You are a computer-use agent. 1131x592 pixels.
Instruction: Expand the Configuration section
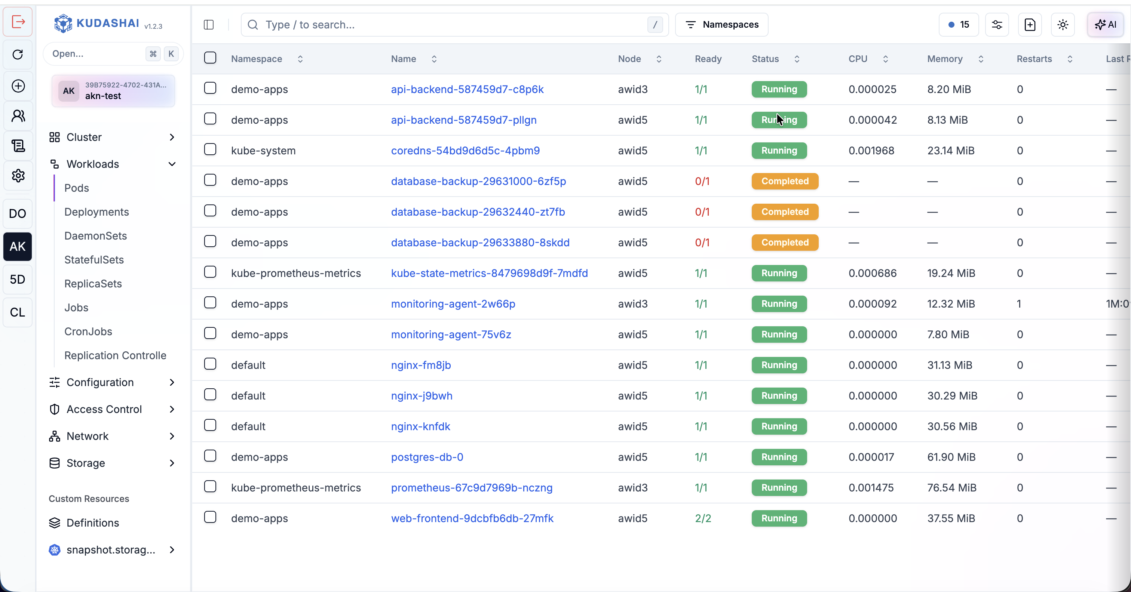(113, 382)
